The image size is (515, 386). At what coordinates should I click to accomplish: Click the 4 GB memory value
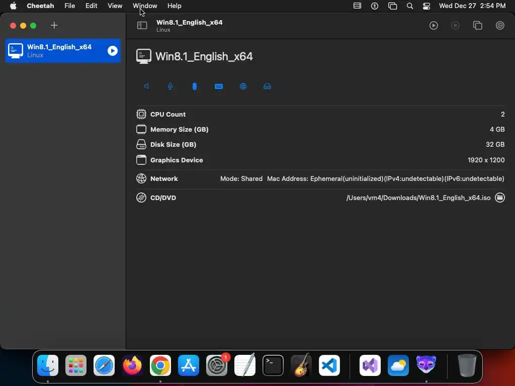tap(497, 129)
